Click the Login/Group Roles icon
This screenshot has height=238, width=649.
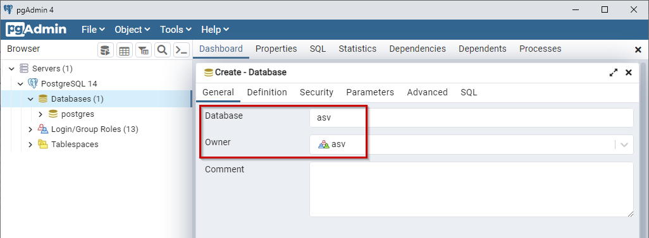point(42,129)
